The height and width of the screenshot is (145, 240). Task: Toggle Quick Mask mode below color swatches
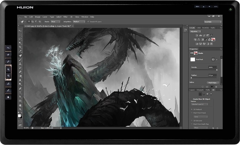pos(20,121)
